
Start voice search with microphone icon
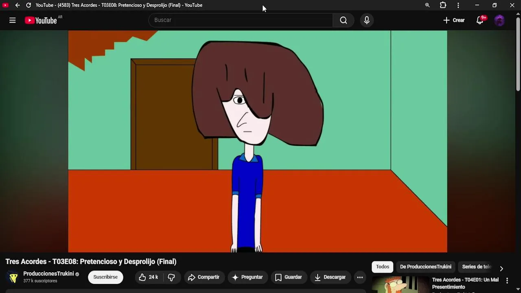point(367,20)
